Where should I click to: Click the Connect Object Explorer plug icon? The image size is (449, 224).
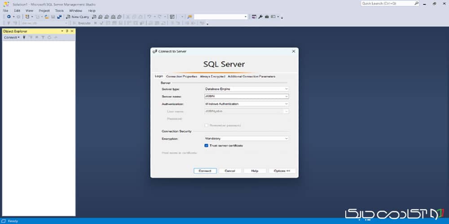[x=24, y=38]
